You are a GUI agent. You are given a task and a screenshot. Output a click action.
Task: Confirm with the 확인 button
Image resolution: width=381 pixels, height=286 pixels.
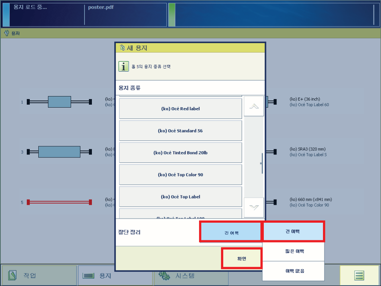(x=241, y=258)
